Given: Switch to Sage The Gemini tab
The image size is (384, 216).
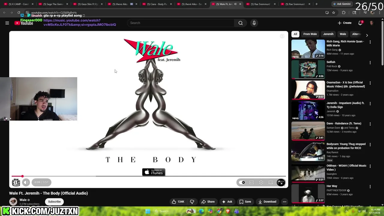Looking at the screenshot, I should click(x=53, y=4).
